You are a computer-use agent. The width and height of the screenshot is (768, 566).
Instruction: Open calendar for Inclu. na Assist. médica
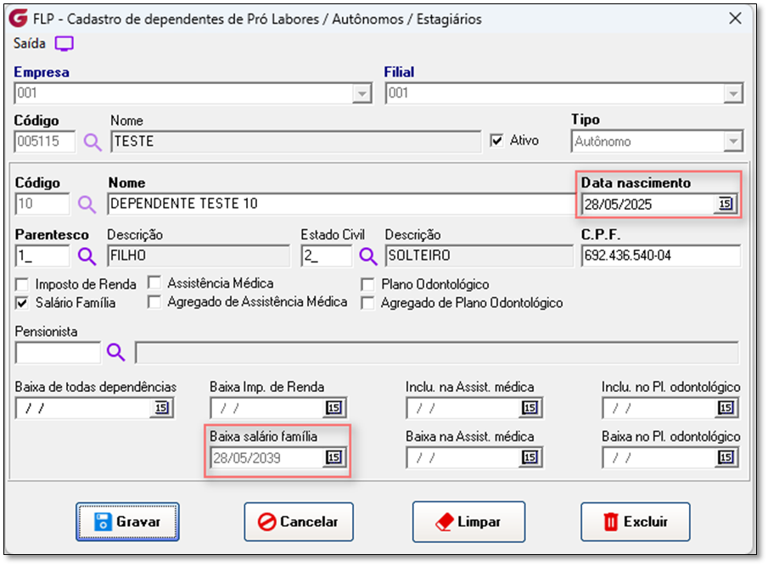530,407
